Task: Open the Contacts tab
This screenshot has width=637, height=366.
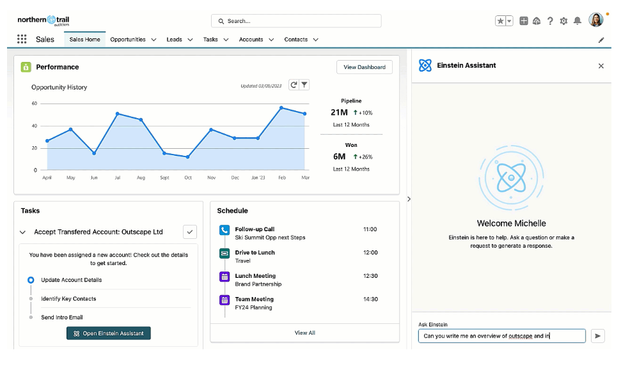Action: (x=295, y=40)
